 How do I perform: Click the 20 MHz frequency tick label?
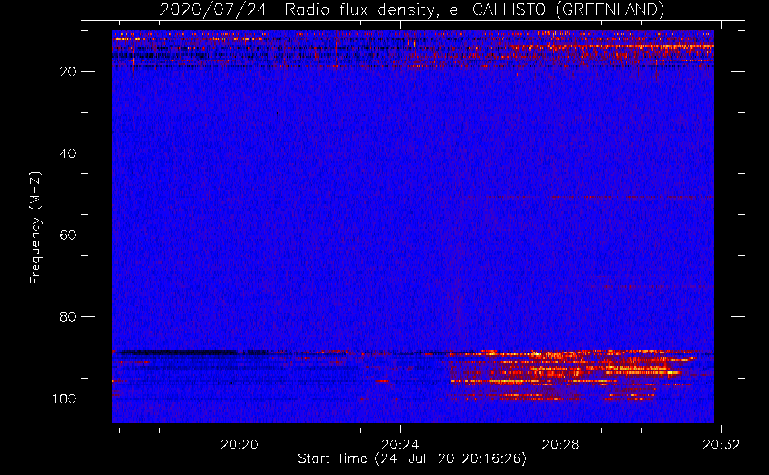(68, 72)
